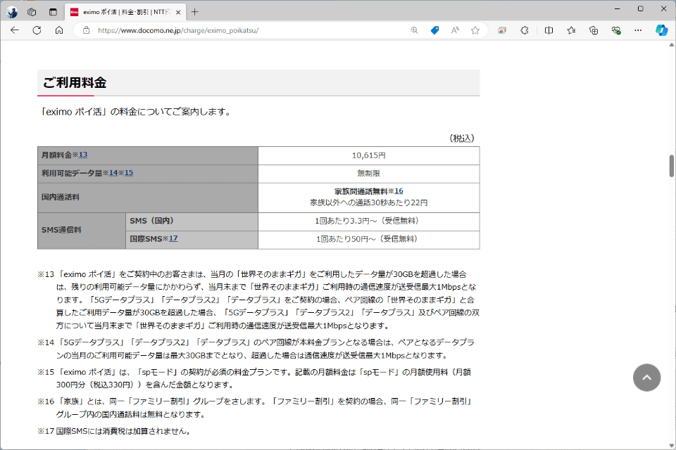Toggle split screen view
676x450 pixels.
549,30
